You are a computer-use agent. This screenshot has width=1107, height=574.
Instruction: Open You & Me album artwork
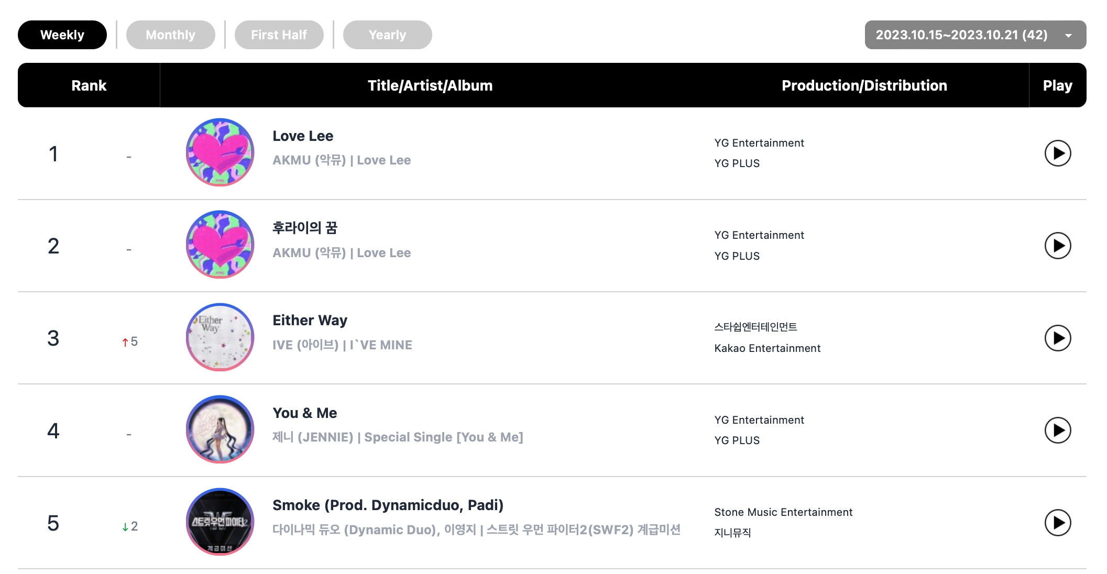point(220,429)
